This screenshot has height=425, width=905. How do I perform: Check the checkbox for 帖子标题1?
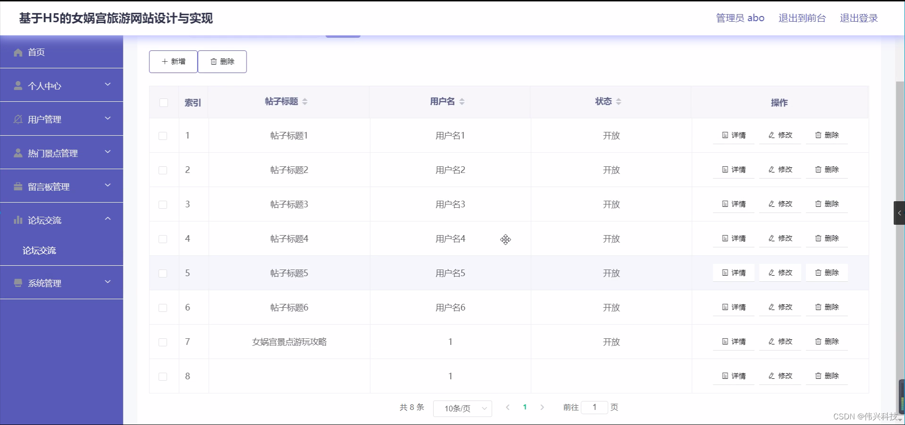163,136
